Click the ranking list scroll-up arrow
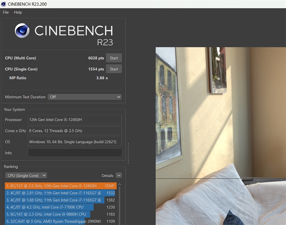 [119, 184]
